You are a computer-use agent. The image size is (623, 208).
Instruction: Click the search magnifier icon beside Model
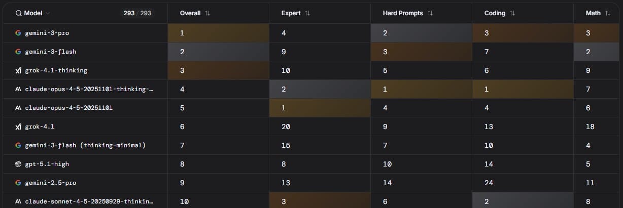pyautogui.click(x=19, y=13)
